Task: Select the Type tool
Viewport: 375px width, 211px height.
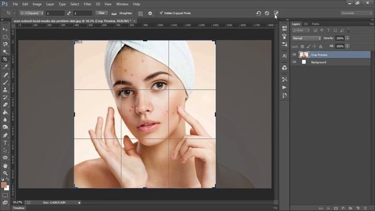Action: (x=5, y=143)
